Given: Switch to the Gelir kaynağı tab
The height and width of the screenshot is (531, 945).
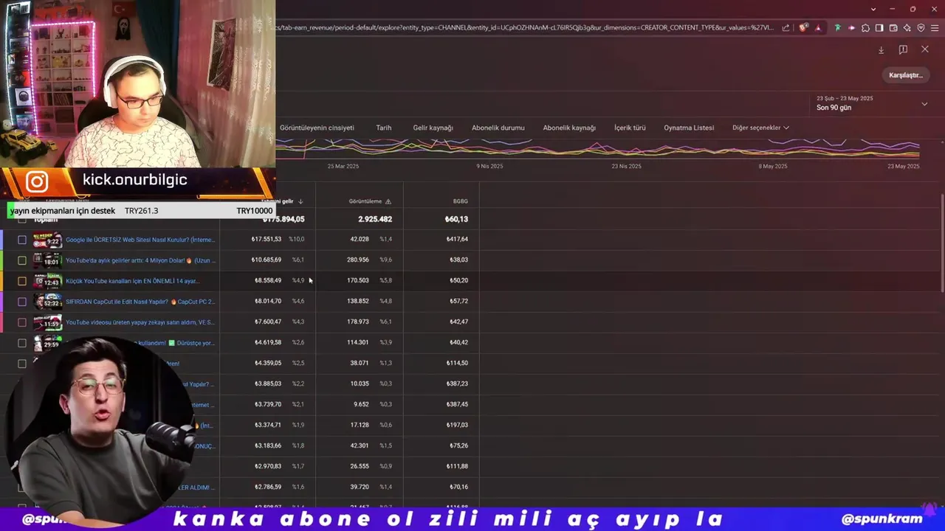Looking at the screenshot, I should 433,128.
